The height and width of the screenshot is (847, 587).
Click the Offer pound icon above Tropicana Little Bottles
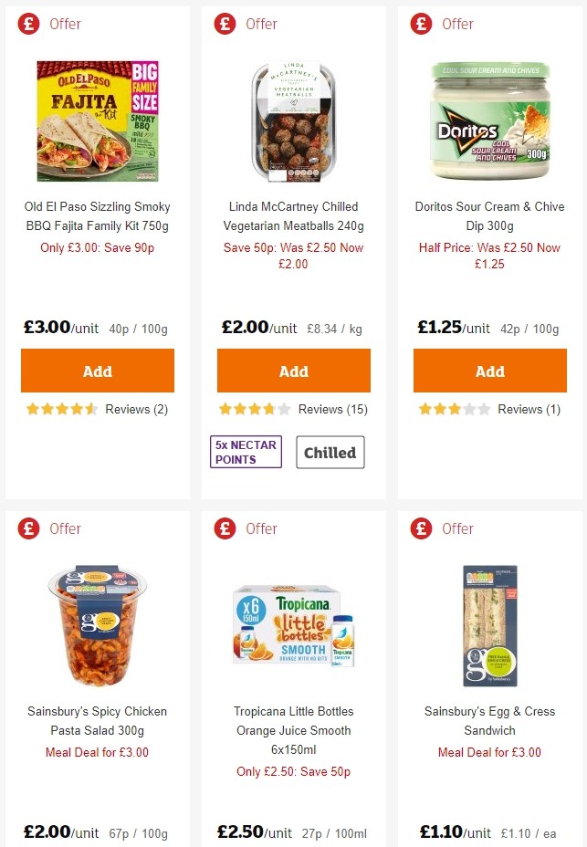(x=225, y=528)
